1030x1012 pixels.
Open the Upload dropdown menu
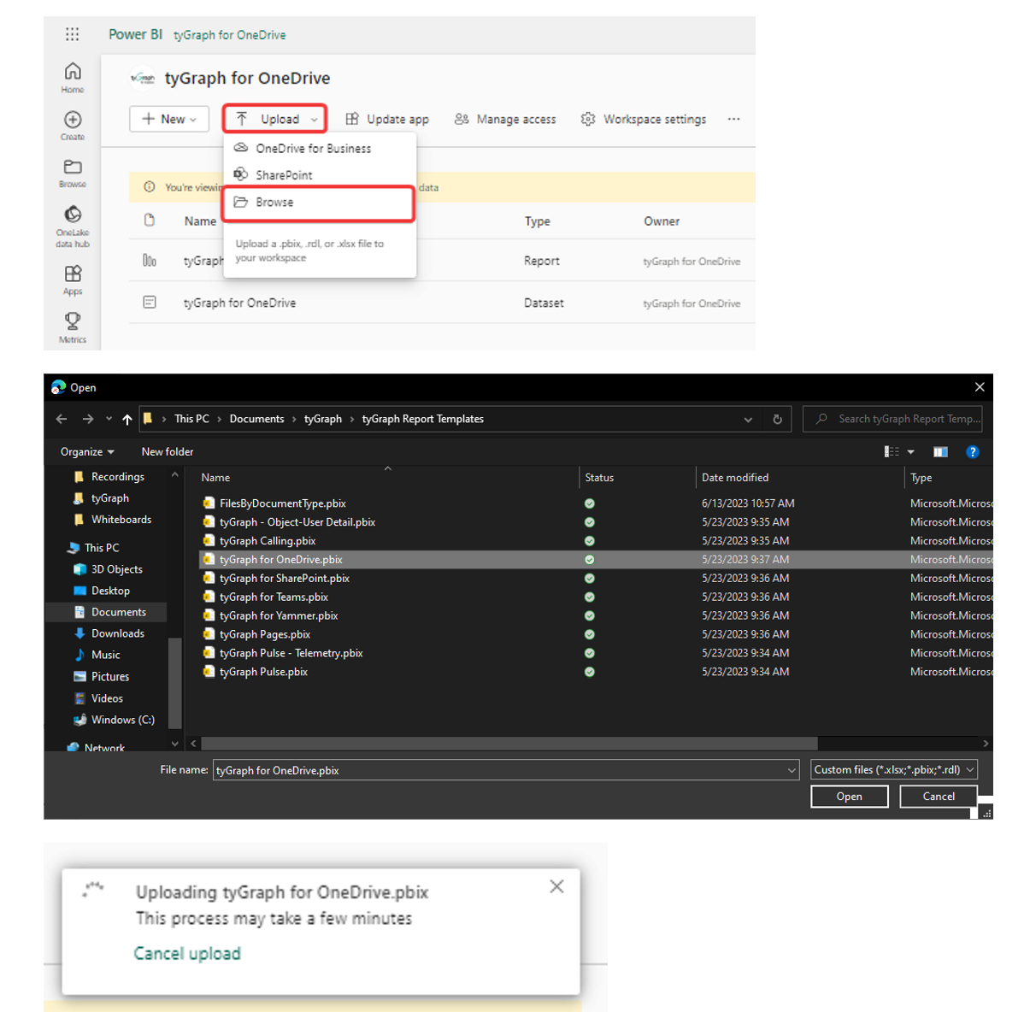[275, 119]
